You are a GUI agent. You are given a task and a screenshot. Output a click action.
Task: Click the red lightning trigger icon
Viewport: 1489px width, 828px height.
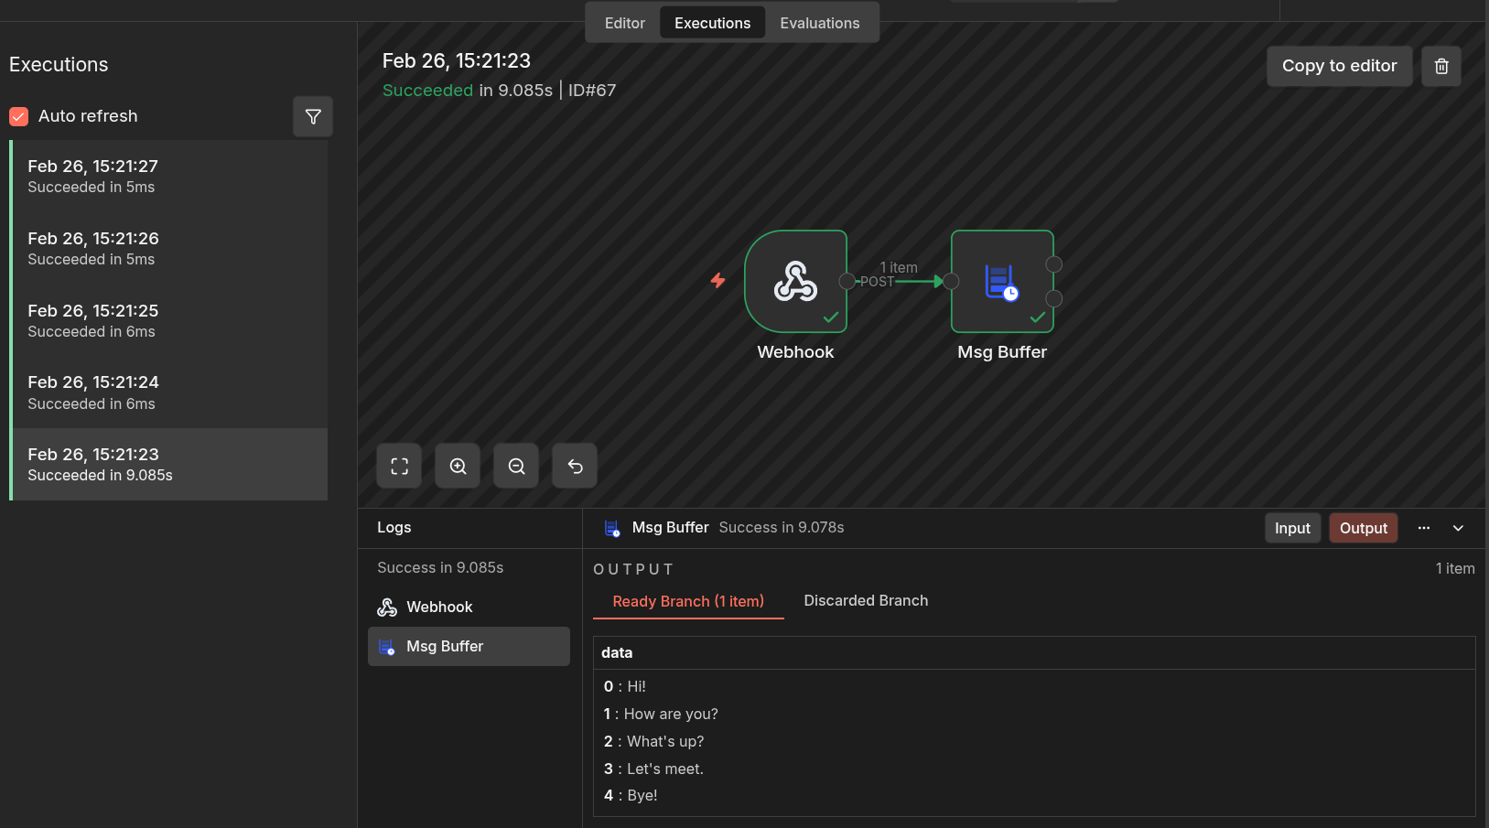tap(718, 280)
